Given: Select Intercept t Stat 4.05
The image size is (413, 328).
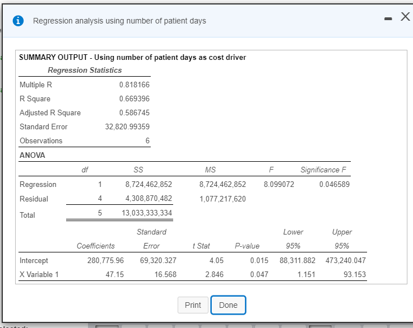Looking at the screenshot, I should pos(216,260).
